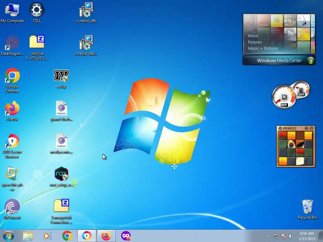Click the puzzle solve/shuffle arrows icon

coord(311,128)
